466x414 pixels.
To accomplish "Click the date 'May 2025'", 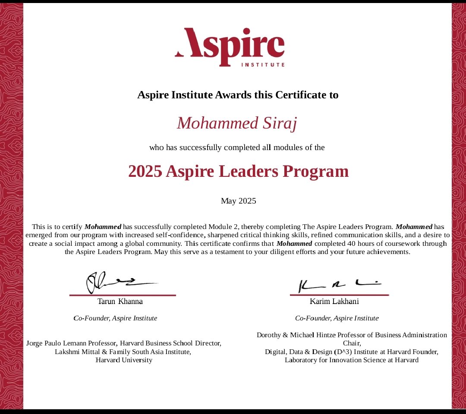I will coord(238,201).
